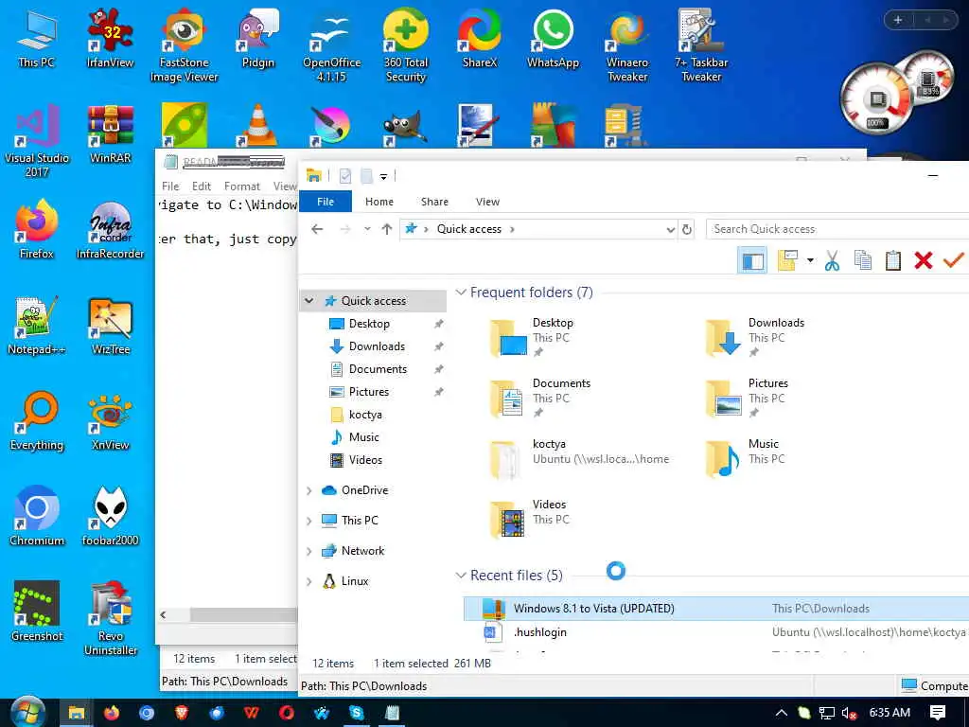Image resolution: width=969 pixels, height=727 pixels.
Task: Click the volume speaker tray icon
Action: pyautogui.click(x=849, y=713)
